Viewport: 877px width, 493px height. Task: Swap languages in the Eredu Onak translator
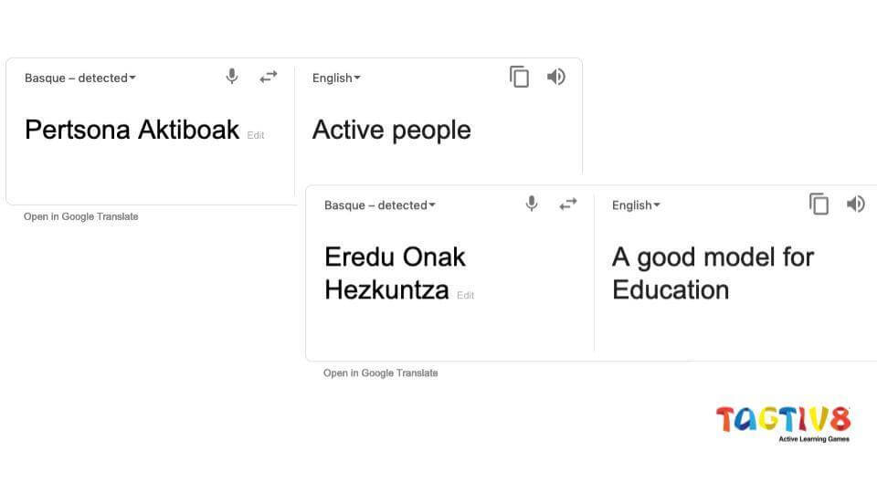tap(568, 205)
